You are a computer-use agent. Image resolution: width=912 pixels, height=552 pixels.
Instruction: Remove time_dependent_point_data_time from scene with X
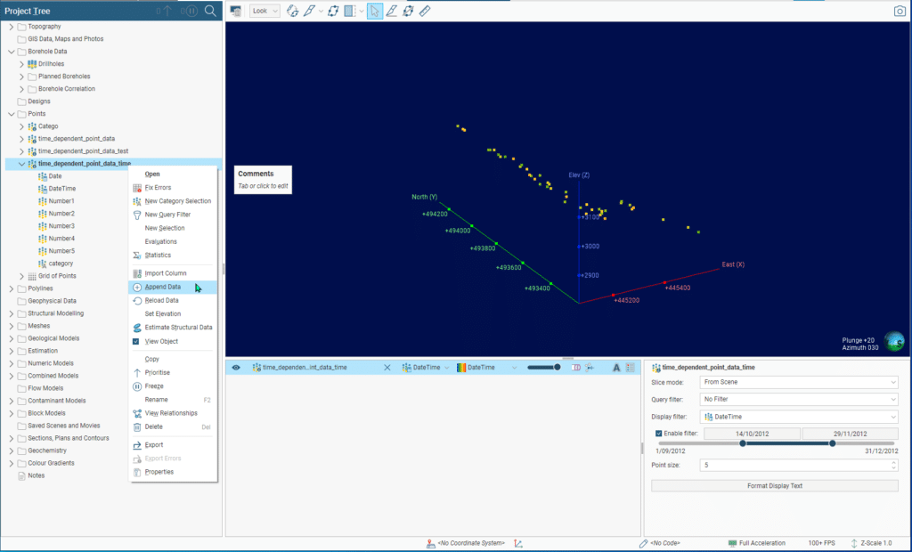[x=387, y=367]
